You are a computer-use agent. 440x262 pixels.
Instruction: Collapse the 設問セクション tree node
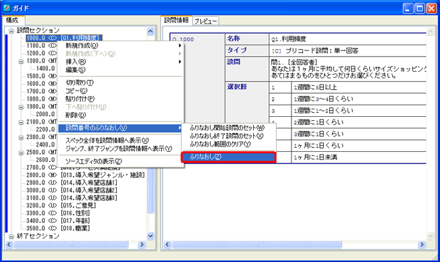(11, 31)
